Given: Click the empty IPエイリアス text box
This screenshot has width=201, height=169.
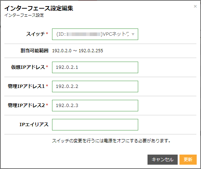Looking at the screenshot, I should point(95,125).
